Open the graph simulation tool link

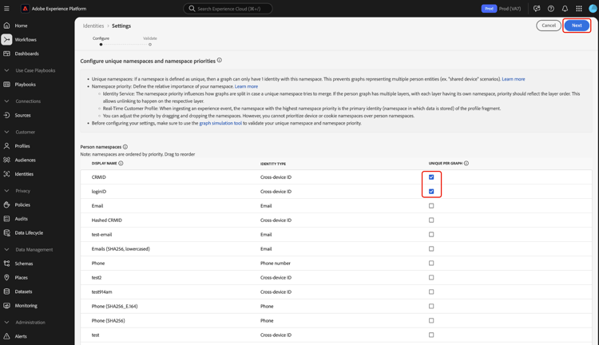[220, 123]
